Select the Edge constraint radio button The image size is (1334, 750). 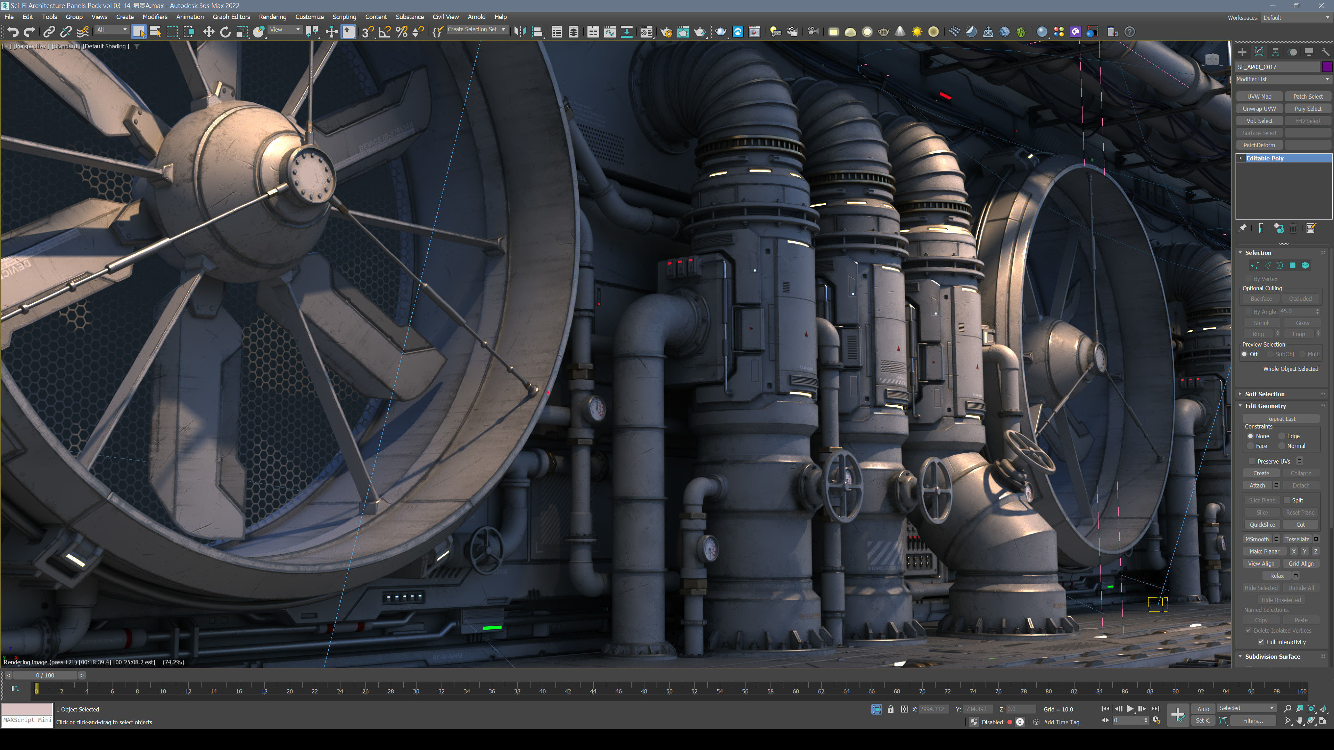(x=1282, y=436)
